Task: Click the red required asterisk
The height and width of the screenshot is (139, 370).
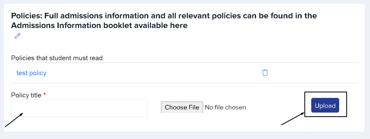Action: (x=45, y=94)
